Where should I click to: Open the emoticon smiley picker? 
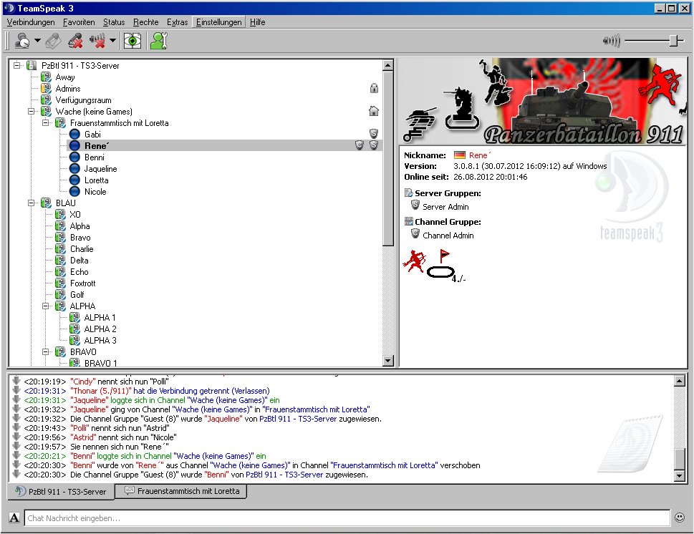[680, 517]
